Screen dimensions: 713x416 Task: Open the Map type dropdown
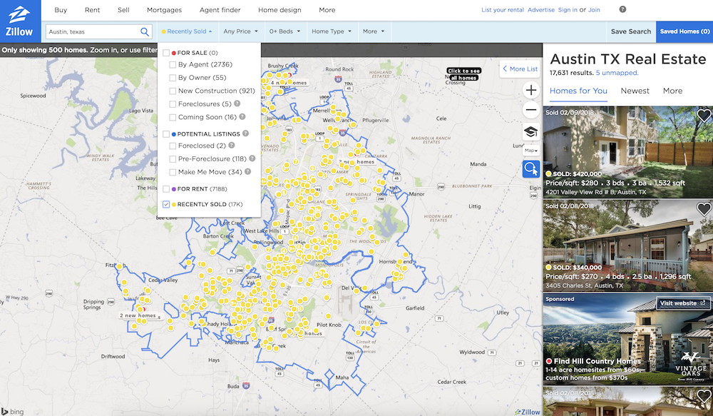[x=530, y=150]
